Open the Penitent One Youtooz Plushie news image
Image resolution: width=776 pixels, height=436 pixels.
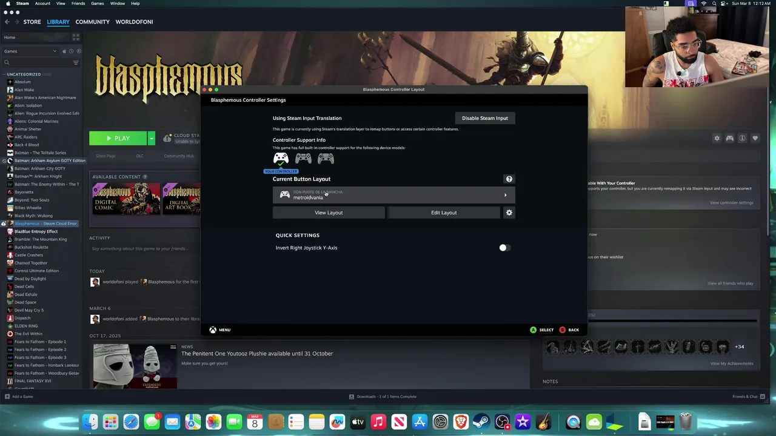(135, 366)
